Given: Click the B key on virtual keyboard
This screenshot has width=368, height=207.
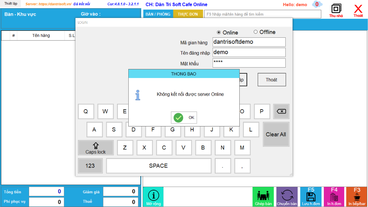Looking at the screenshot, I should [x=203, y=148].
